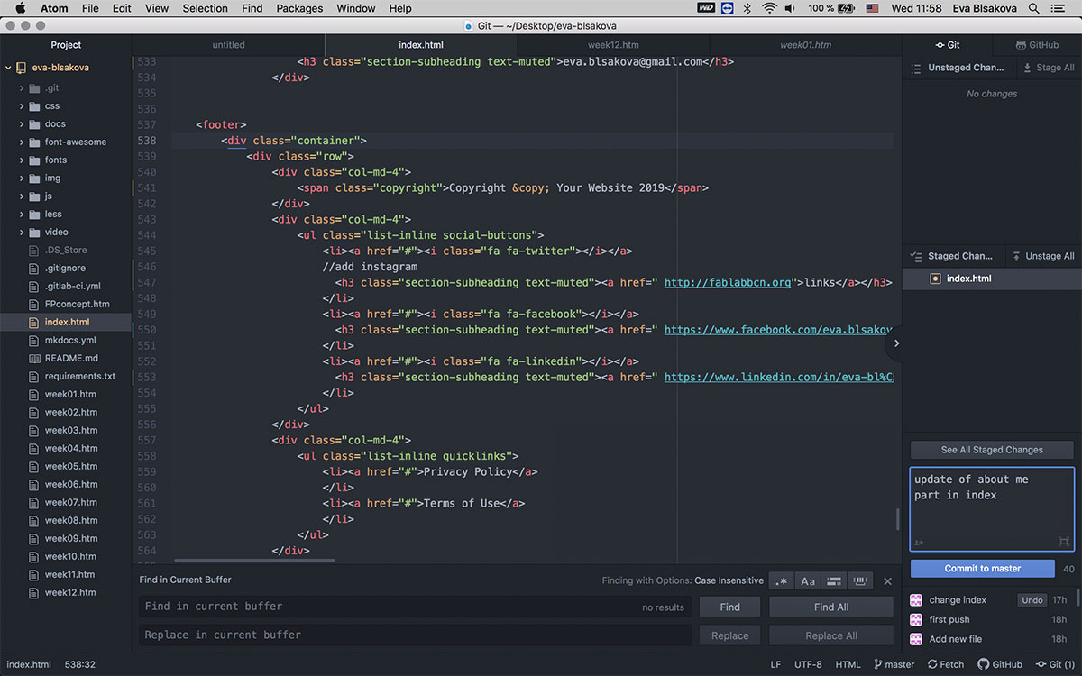The image size is (1082, 676).
Task: Collapse the Git panel with the arrow handle
Action: pyautogui.click(x=896, y=343)
